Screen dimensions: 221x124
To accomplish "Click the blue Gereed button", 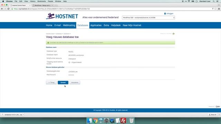I will point(63,83).
